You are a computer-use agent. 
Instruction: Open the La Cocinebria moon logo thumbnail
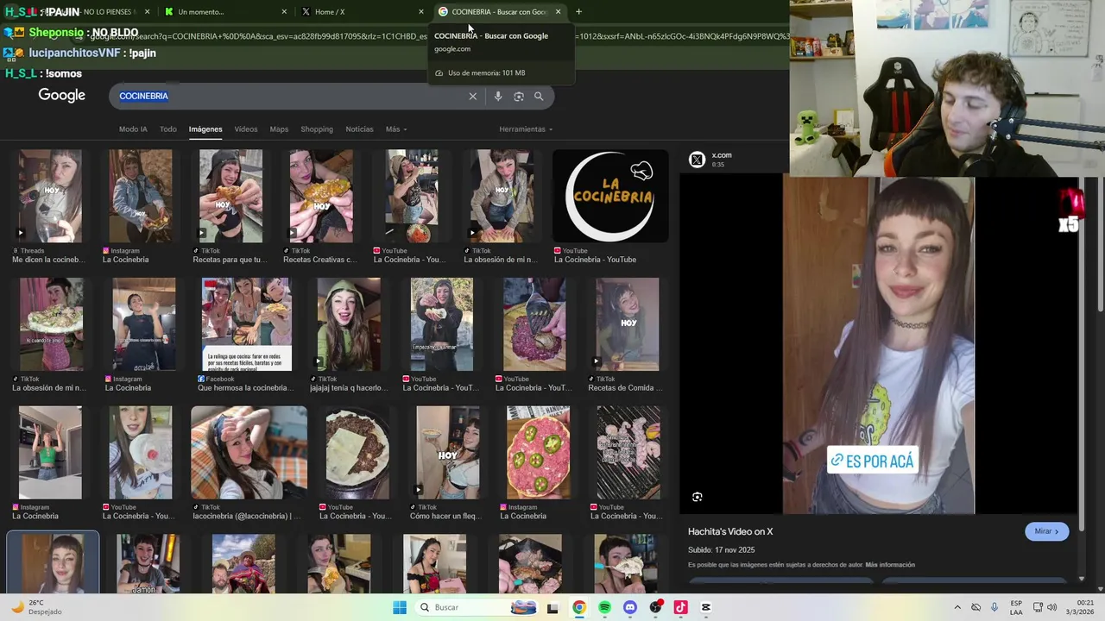[610, 196]
